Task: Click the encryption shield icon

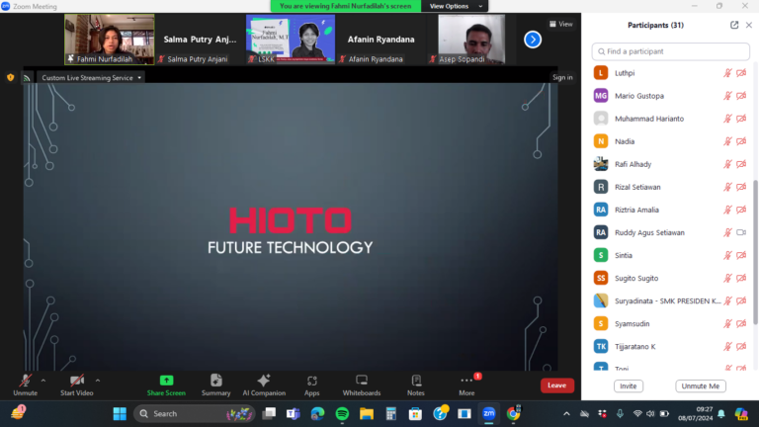Action: pyautogui.click(x=10, y=77)
